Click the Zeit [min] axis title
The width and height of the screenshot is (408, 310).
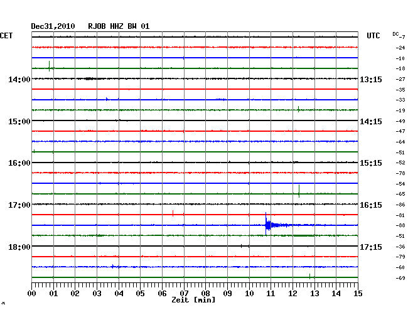pyautogui.click(x=193, y=300)
